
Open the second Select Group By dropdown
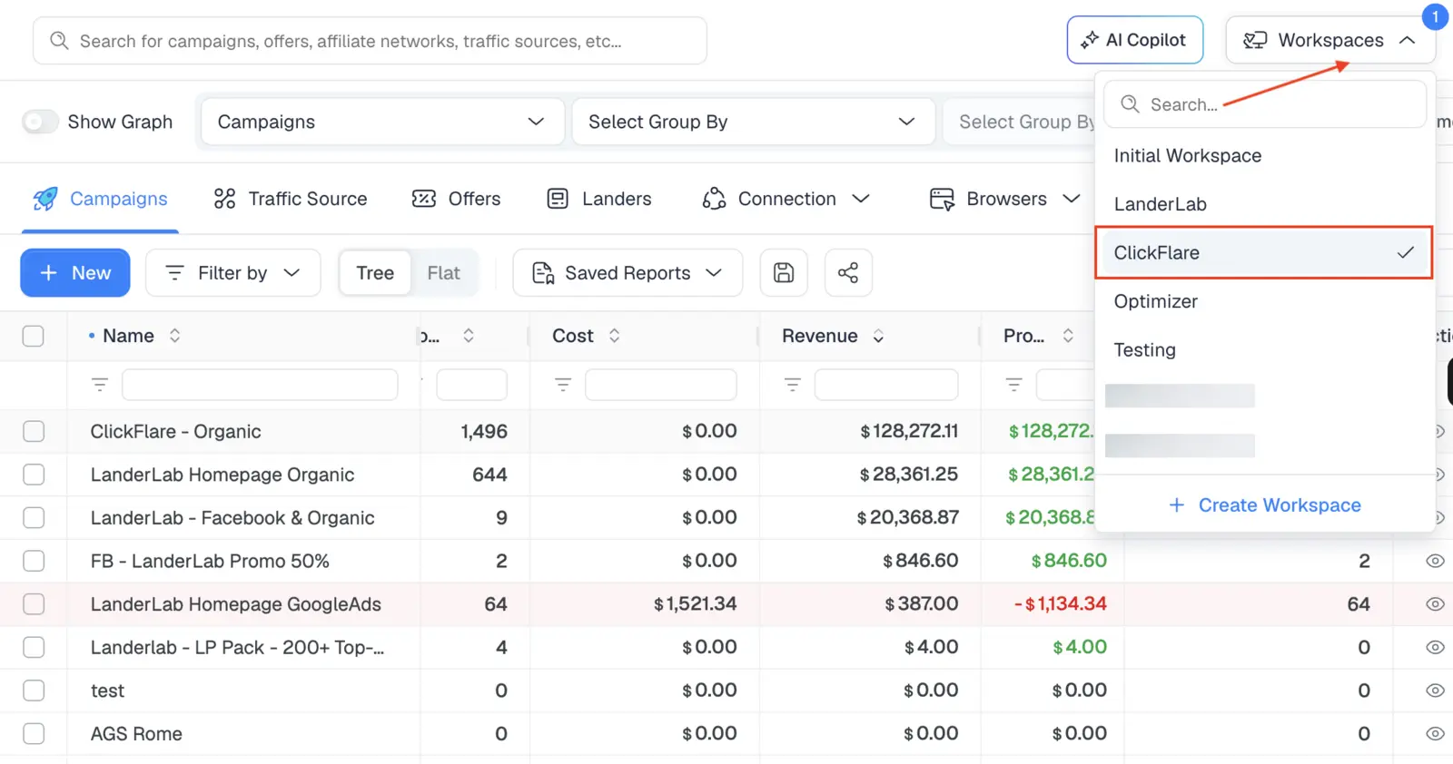[x=1019, y=122]
